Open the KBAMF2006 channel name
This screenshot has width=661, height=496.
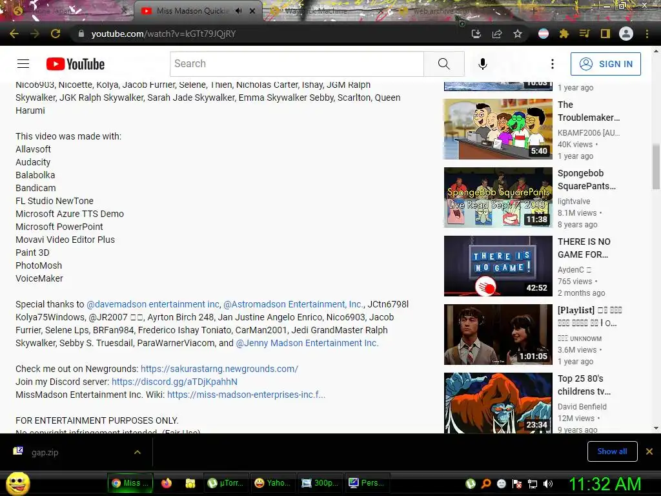(589, 133)
